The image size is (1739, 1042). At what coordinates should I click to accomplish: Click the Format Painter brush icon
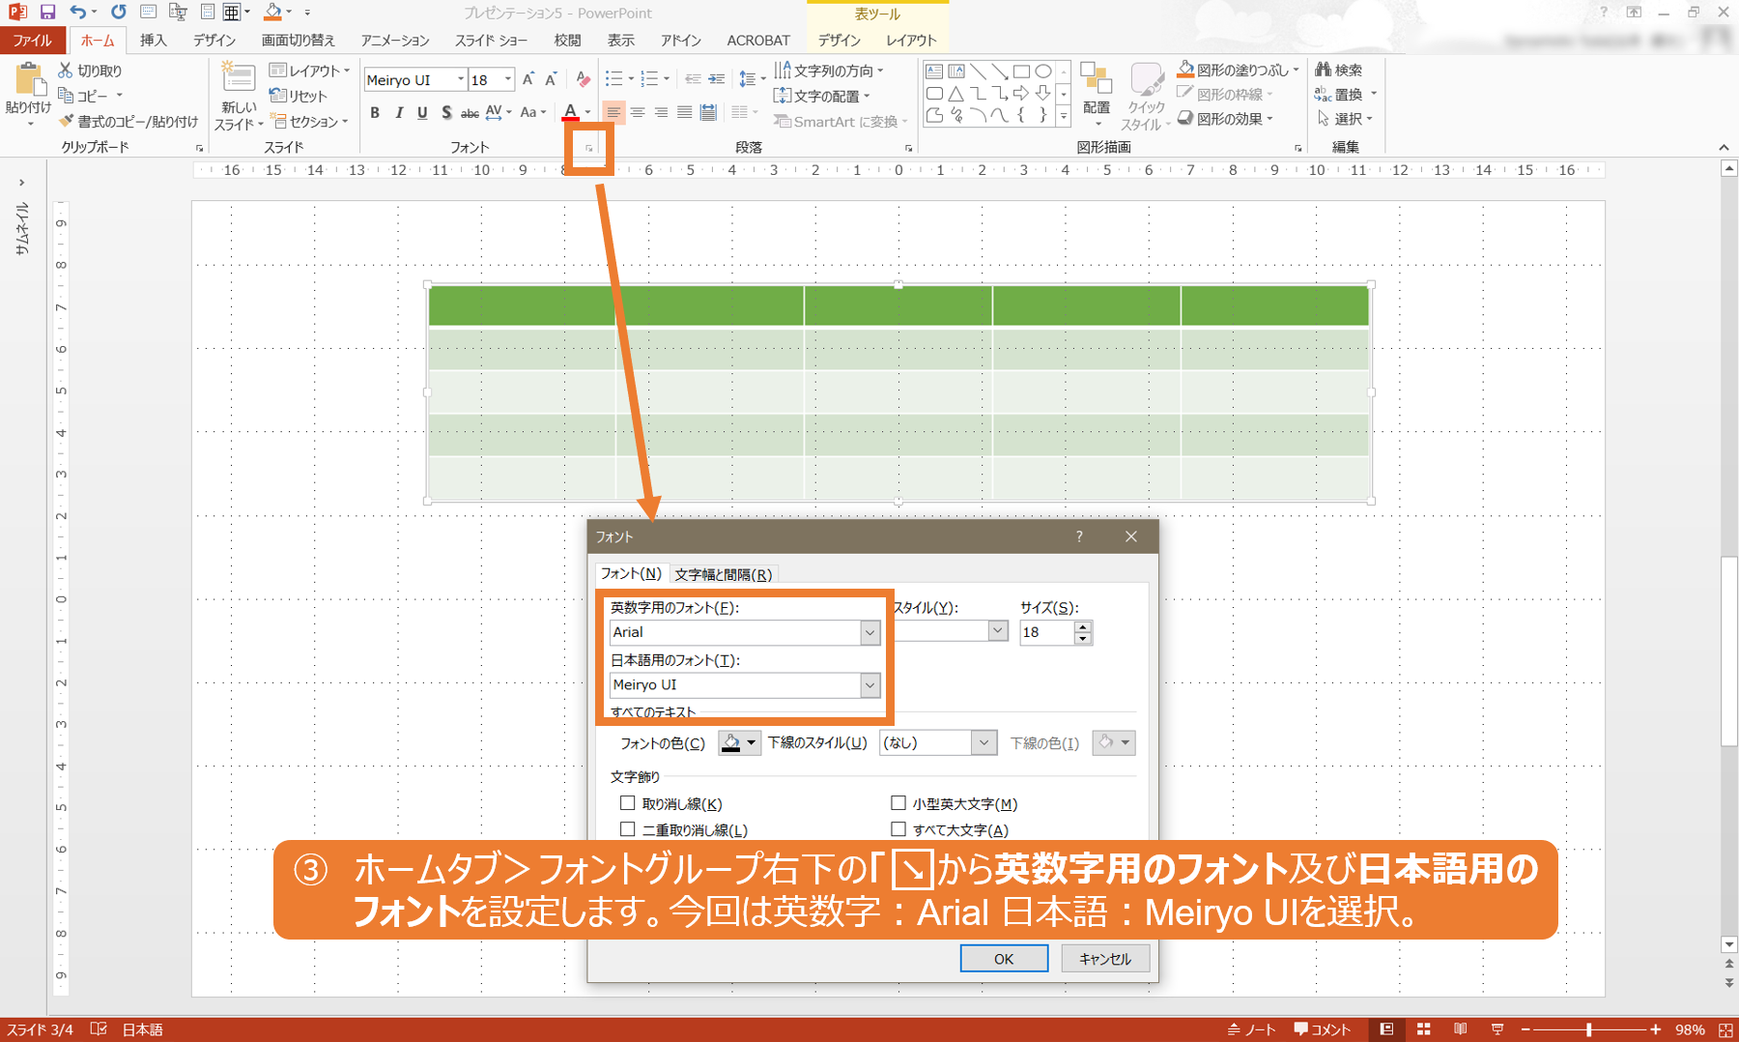pyautogui.click(x=67, y=122)
